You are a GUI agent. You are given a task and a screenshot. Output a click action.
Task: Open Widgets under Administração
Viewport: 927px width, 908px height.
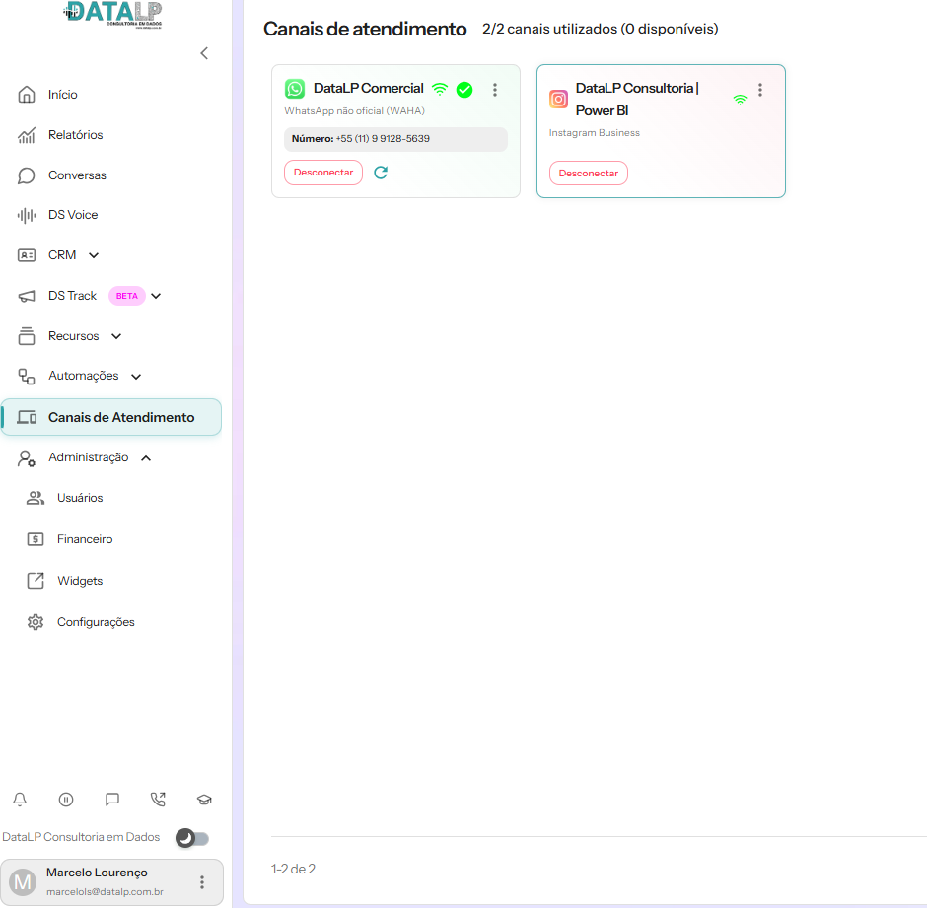point(80,581)
